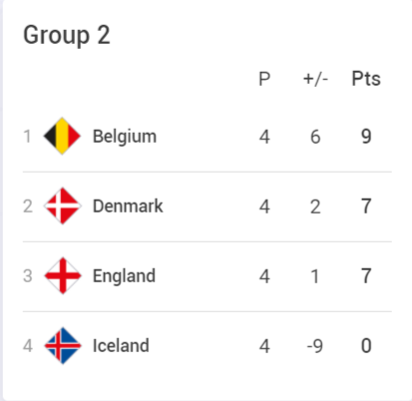Select Belgium's 9 points value
The width and height of the screenshot is (412, 401).
366,137
